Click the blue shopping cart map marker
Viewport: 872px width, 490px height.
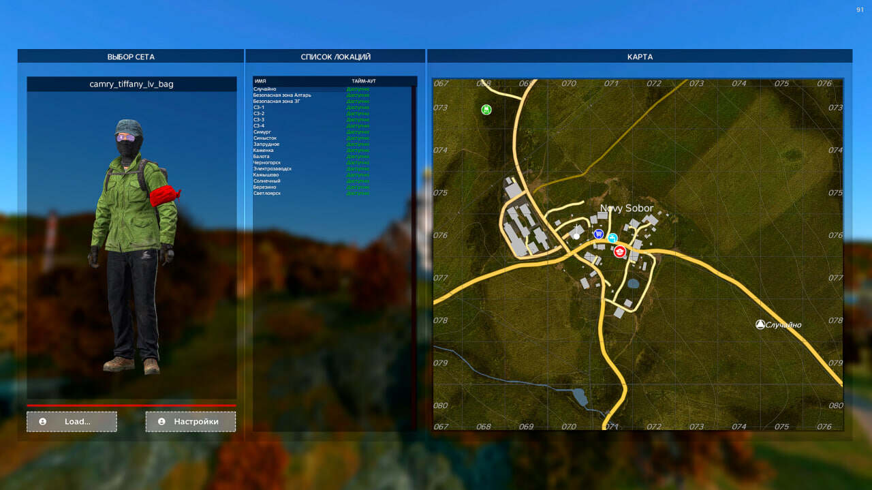(x=598, y=234)
